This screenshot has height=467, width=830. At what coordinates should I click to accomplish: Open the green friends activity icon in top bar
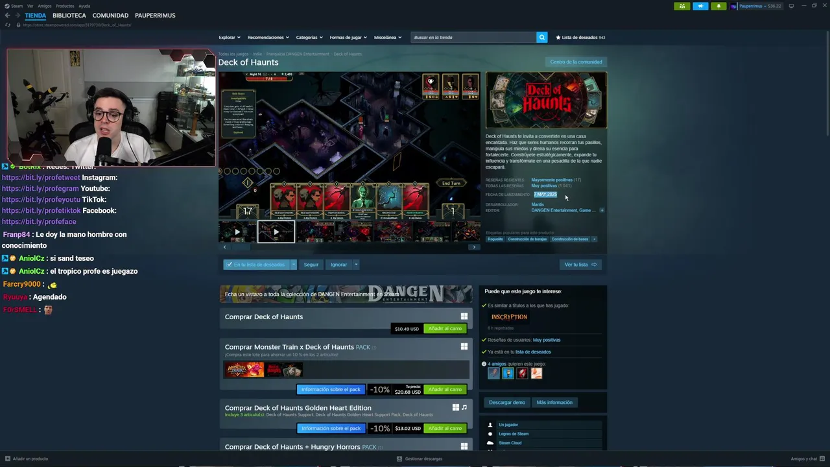[x=682, y=6]
